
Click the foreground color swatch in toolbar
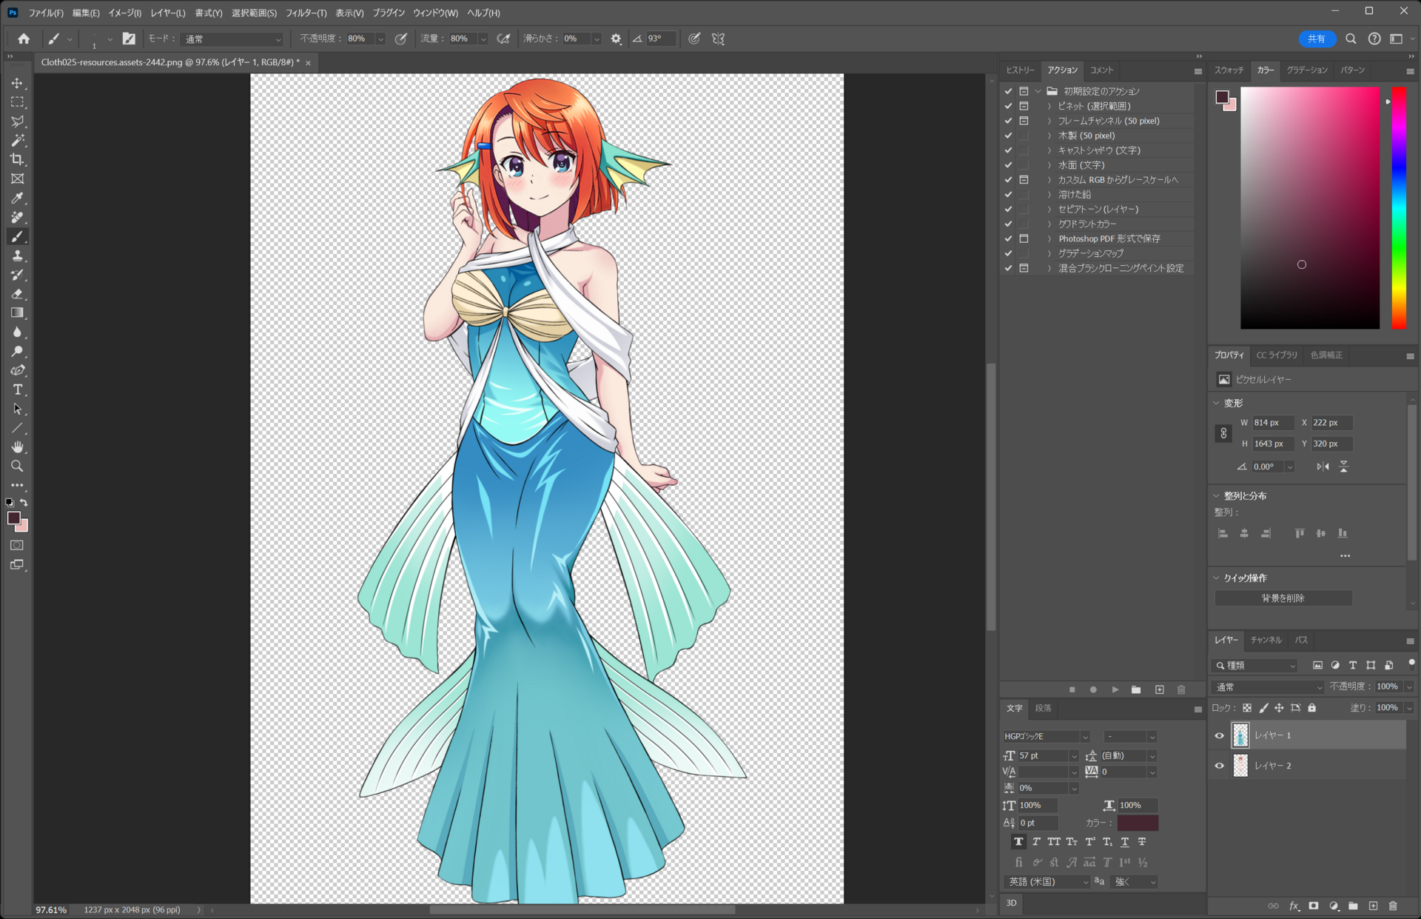pyautogui.click(x=14, y=518)
